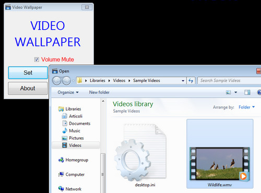Close the Video Wallpaper window

[x=87, y=7]
